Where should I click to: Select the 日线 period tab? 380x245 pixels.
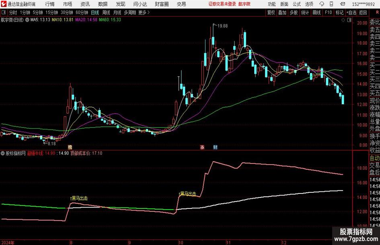[x=95, y=12]
